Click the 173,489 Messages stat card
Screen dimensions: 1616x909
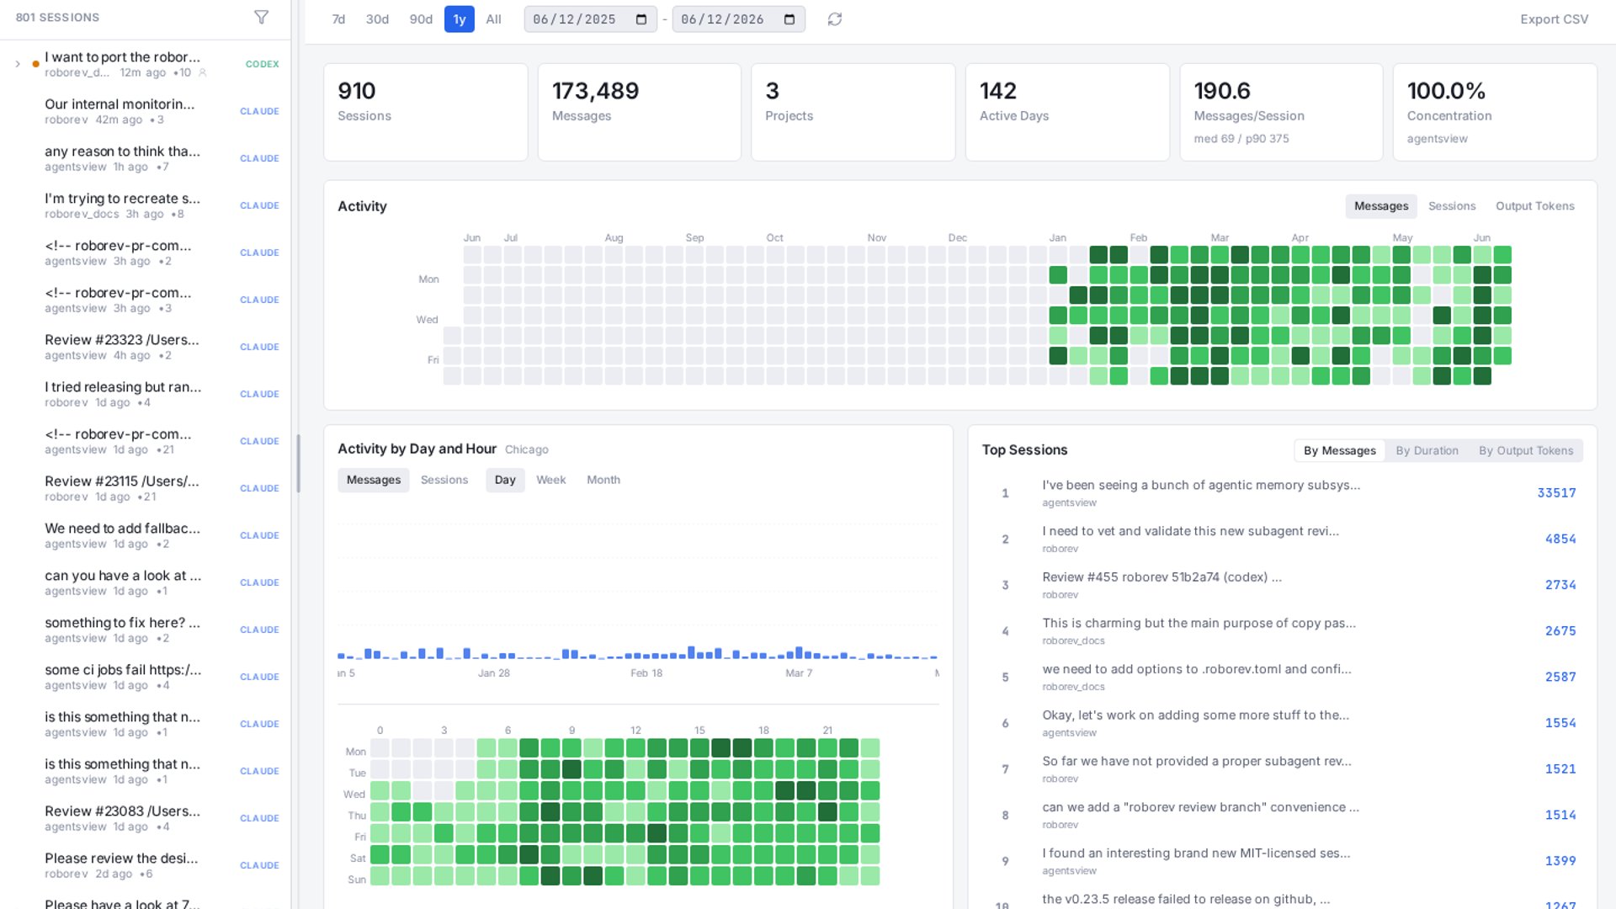pos(640,112)
